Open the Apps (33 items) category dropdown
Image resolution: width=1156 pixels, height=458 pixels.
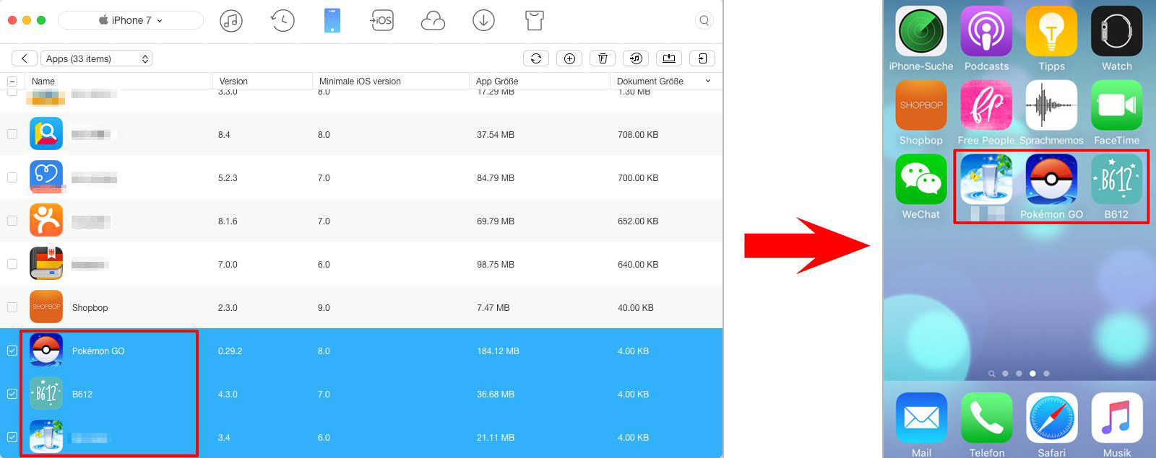pos(96,58)
